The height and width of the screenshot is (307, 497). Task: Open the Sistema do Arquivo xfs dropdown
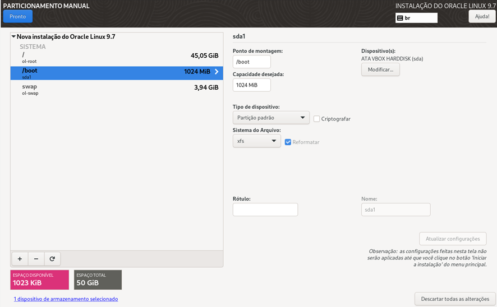(x=256, y=141)
